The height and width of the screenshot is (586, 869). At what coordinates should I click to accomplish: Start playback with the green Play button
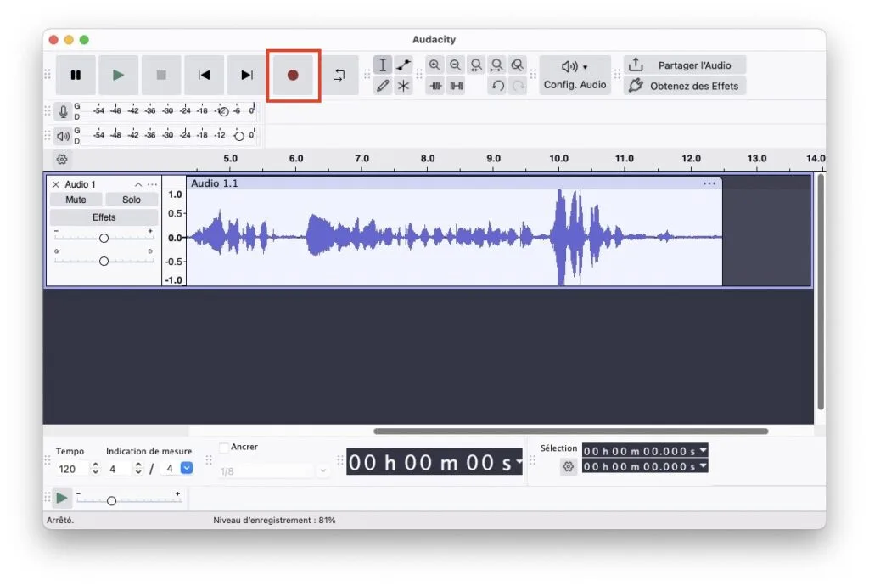118,75
